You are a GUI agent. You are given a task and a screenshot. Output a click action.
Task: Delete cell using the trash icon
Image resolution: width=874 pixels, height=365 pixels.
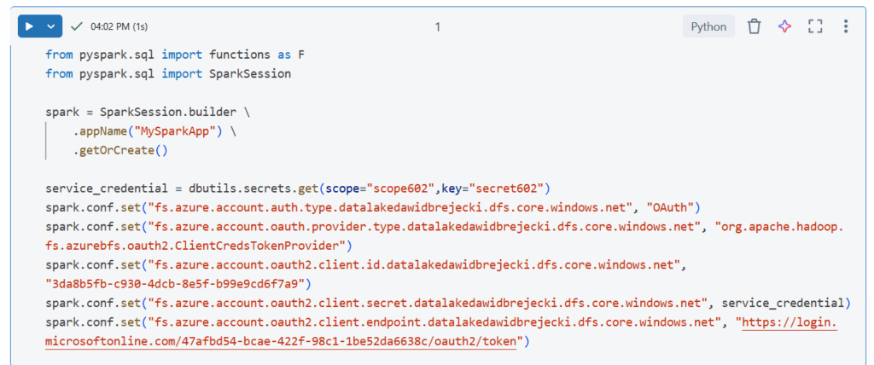(x=754, y=26)
